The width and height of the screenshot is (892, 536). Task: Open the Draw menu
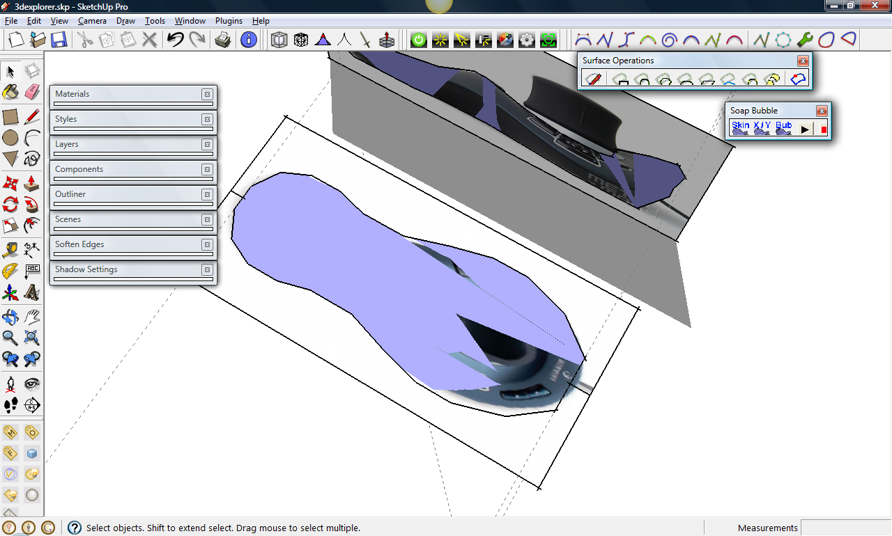point(125,21)
